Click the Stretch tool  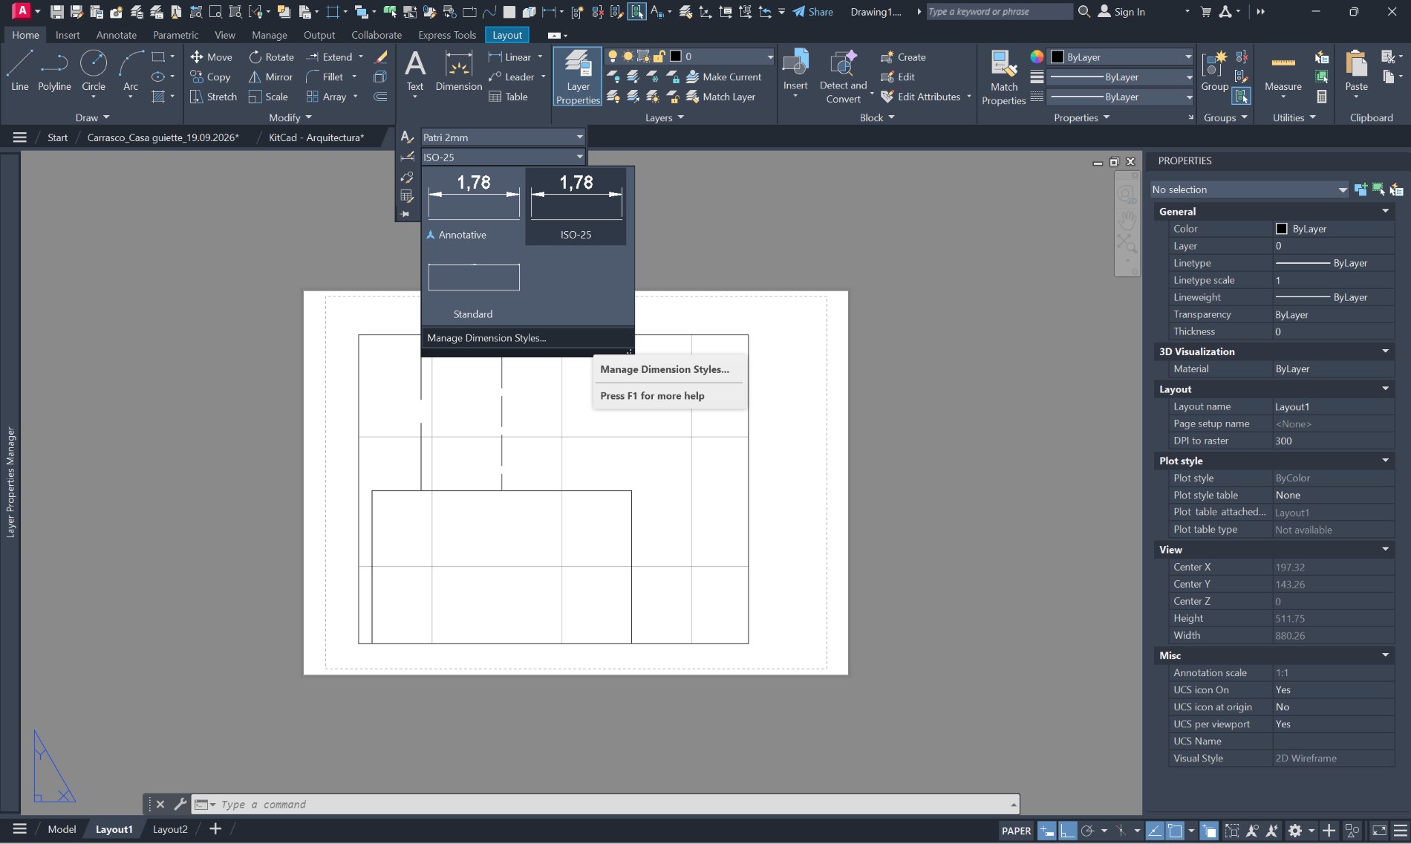(213, 97)
